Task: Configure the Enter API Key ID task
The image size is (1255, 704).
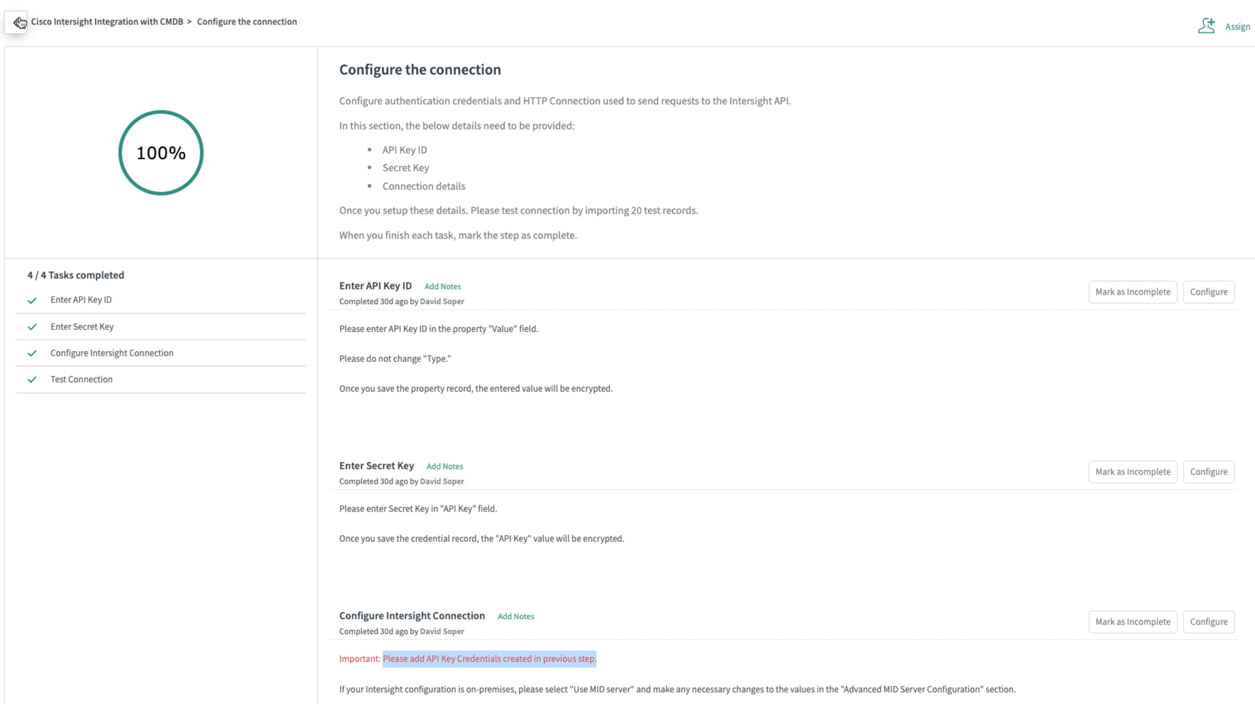Action: pos(1208,292)
